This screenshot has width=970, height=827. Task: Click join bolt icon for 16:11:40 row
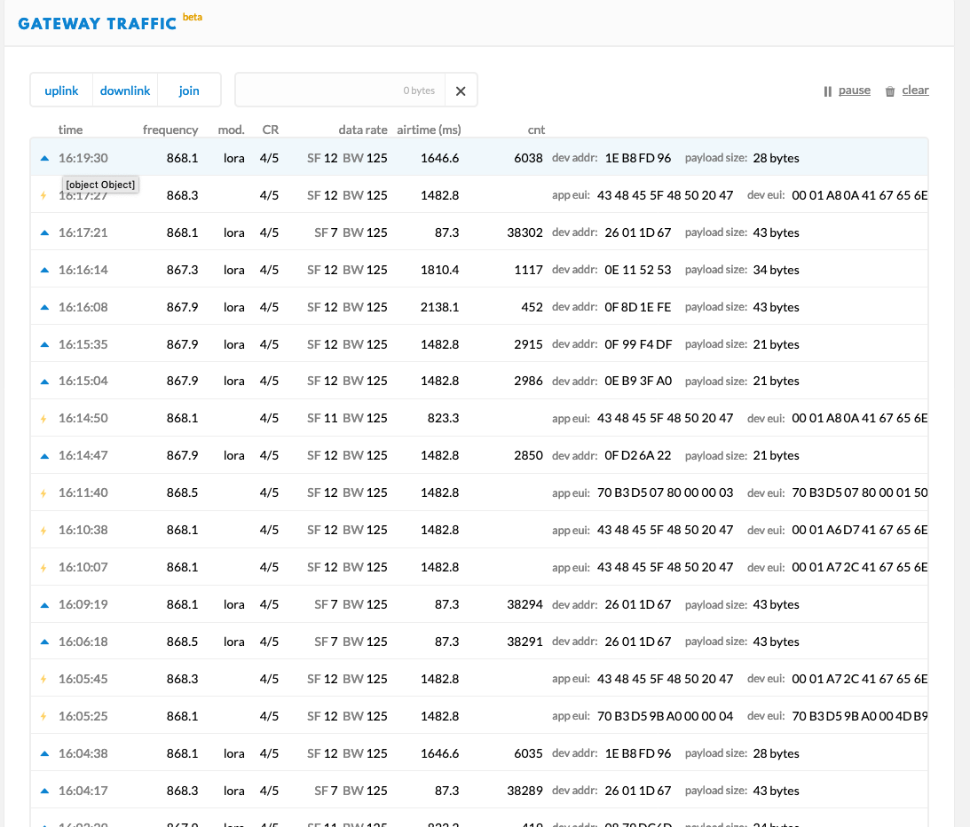pyautogui.click(x=43, y=493)
